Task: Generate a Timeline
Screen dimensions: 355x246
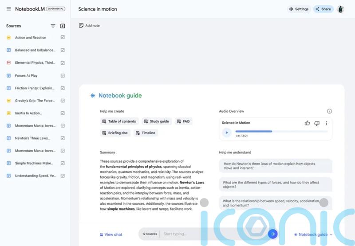Action: click(x=146, y=133)
